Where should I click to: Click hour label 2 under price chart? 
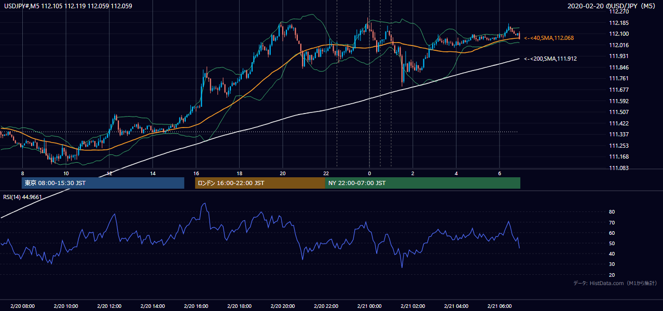[x=412, y=173]
